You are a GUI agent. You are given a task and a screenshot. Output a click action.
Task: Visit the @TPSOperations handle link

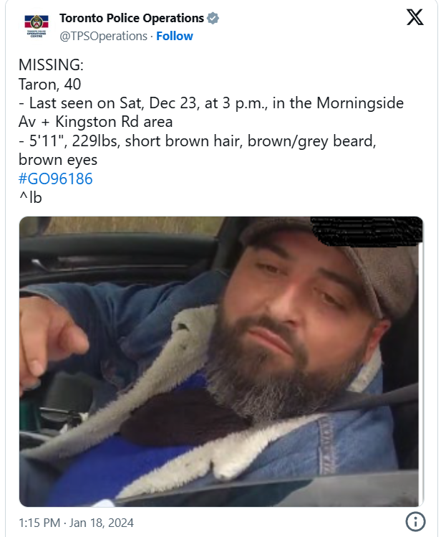(x=103, y=36)
